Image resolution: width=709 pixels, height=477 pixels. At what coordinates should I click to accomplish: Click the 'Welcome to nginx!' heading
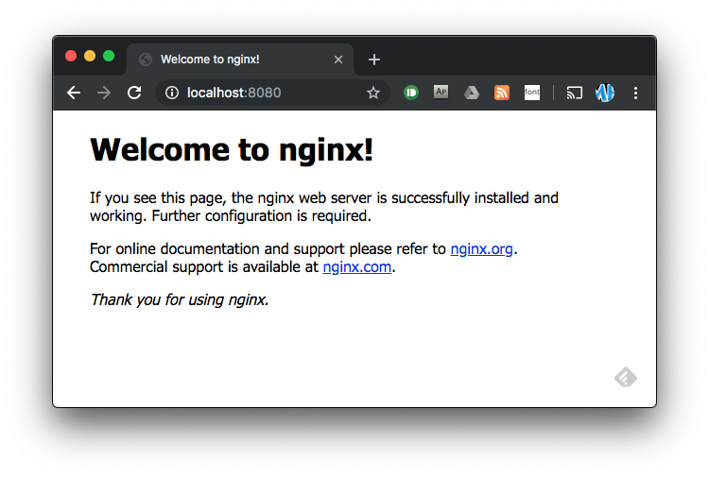232,149
